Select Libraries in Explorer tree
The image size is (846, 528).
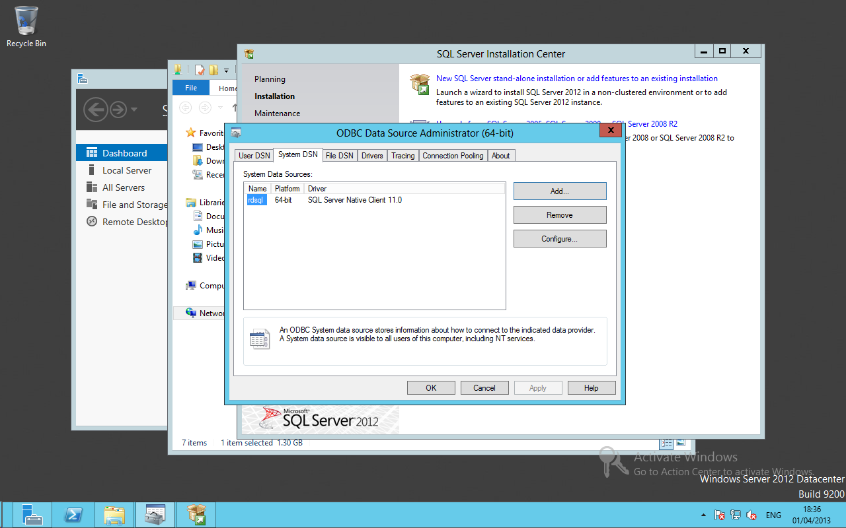click(x=206, y=203)
